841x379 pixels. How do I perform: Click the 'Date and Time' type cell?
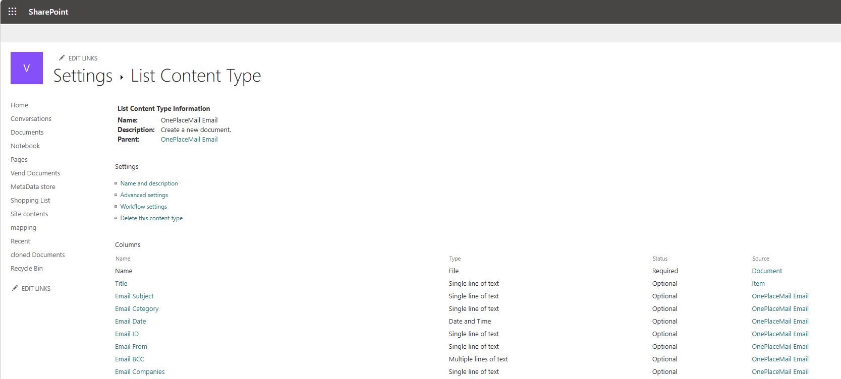click(470, 322)
